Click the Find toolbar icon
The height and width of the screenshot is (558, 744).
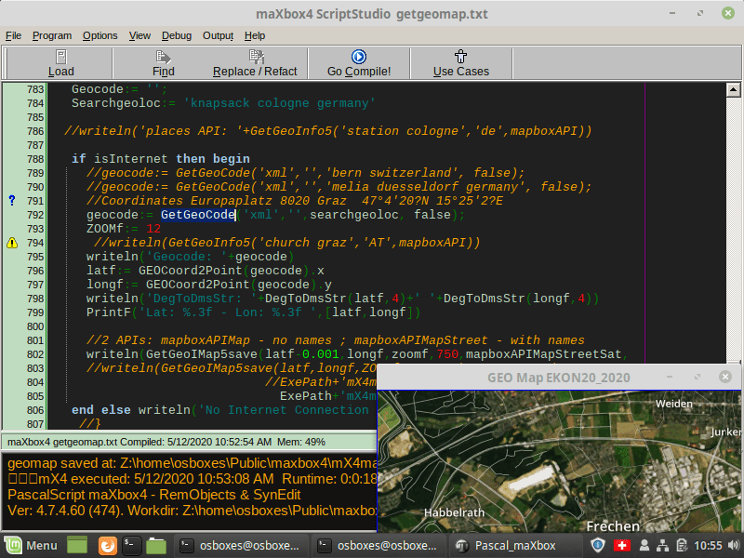164,58
